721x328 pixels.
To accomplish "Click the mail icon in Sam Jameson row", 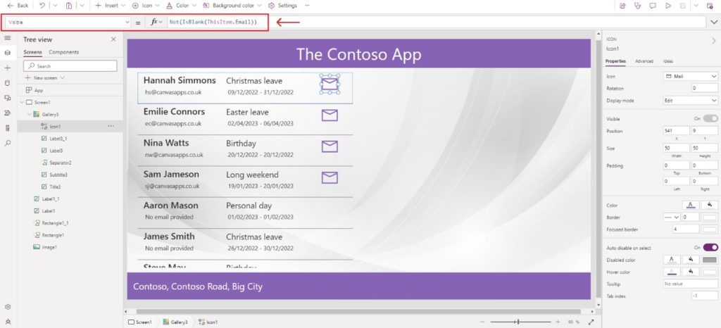I will 330,178.
